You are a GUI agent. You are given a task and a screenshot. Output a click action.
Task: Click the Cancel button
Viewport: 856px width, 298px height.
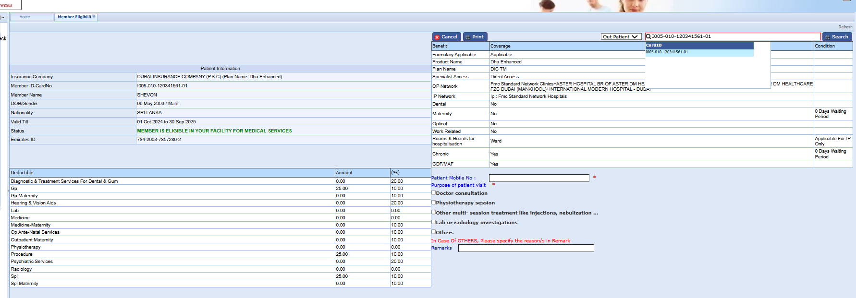click(x=447, y=37)
